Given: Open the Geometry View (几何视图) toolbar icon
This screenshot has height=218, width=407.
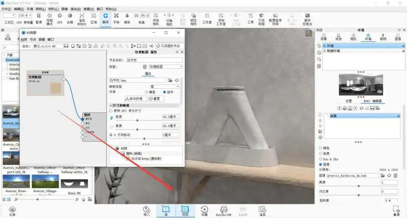Looking at the screenshot, I should (262, 19).
